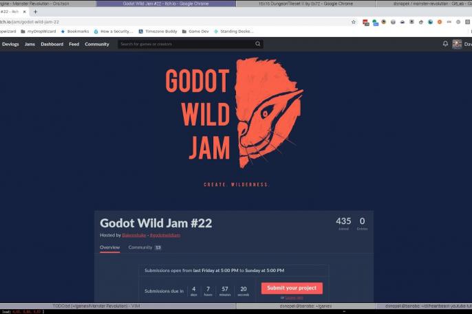Click the #godotwildjam hashtag link

tap(165, 235)
